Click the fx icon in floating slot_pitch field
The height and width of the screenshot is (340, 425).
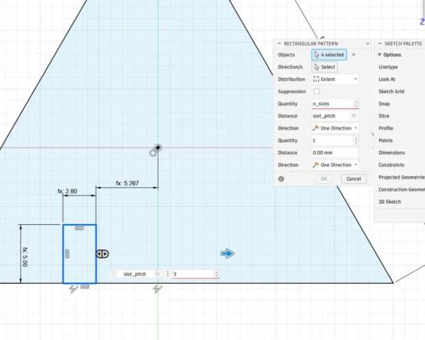point(158,274)
